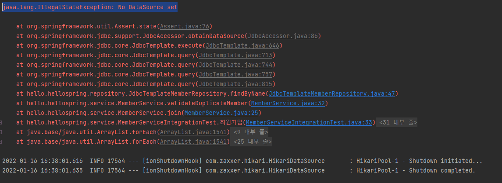Open the Assert.java:76 link

(186, 27)
